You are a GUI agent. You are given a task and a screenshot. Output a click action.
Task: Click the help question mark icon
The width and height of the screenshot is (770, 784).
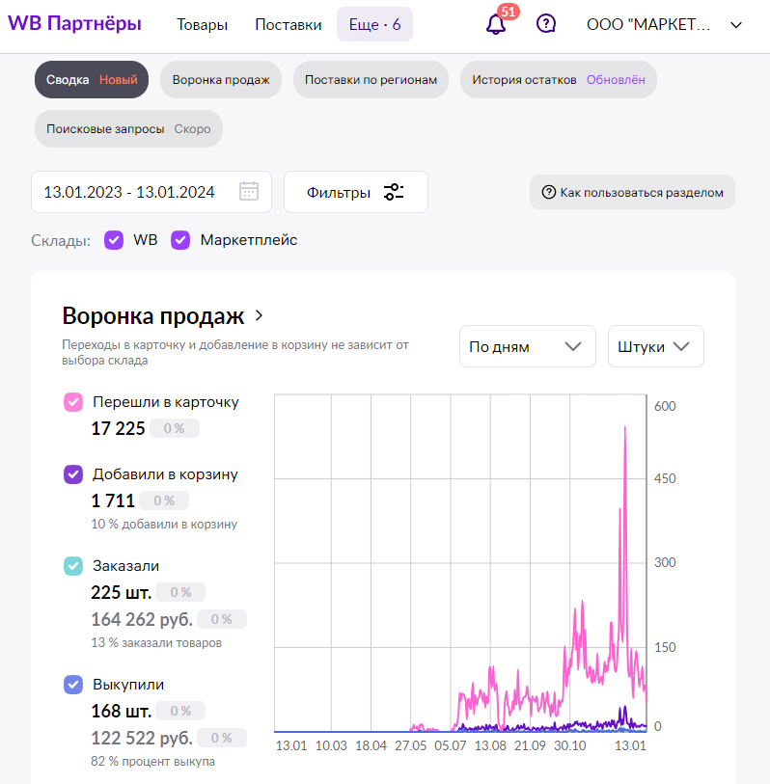tap(546, 23)
